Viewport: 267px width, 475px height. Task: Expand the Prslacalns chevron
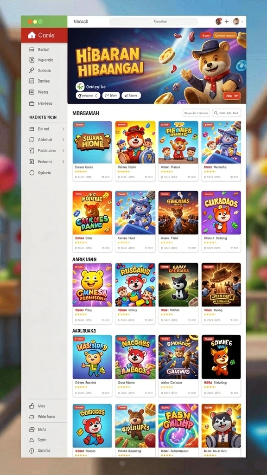coord(63,150)
